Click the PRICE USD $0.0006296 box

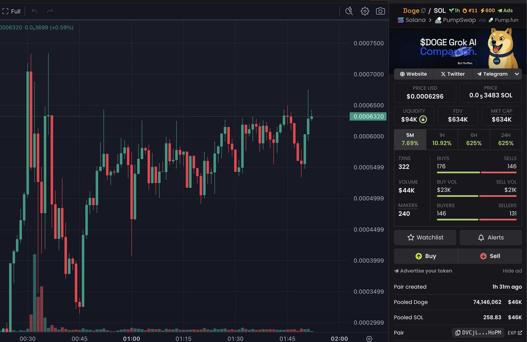coord(425,93)
